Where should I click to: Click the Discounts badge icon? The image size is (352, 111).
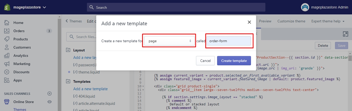[7, 72]
